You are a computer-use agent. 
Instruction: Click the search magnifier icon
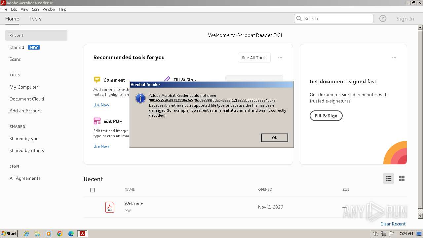pyautogui.click(x=299, y=19)
